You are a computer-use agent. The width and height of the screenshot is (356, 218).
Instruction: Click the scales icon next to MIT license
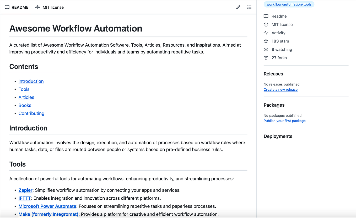266,24
